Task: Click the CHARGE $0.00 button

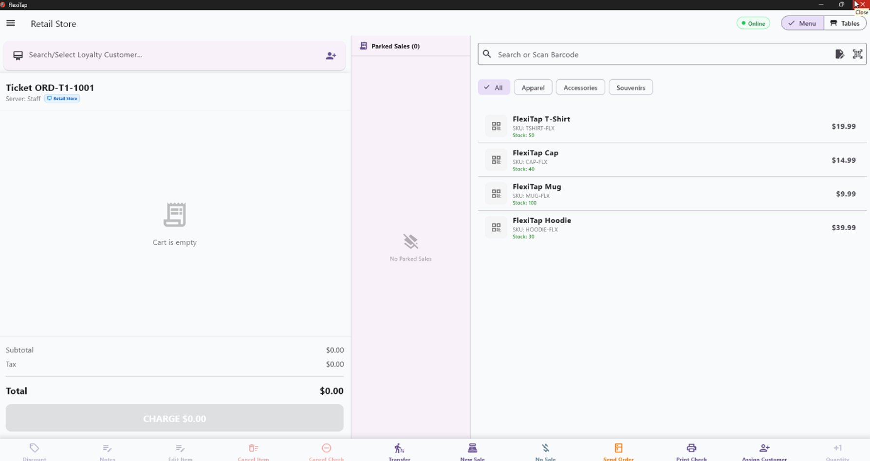Action: (x=174, y=418)
